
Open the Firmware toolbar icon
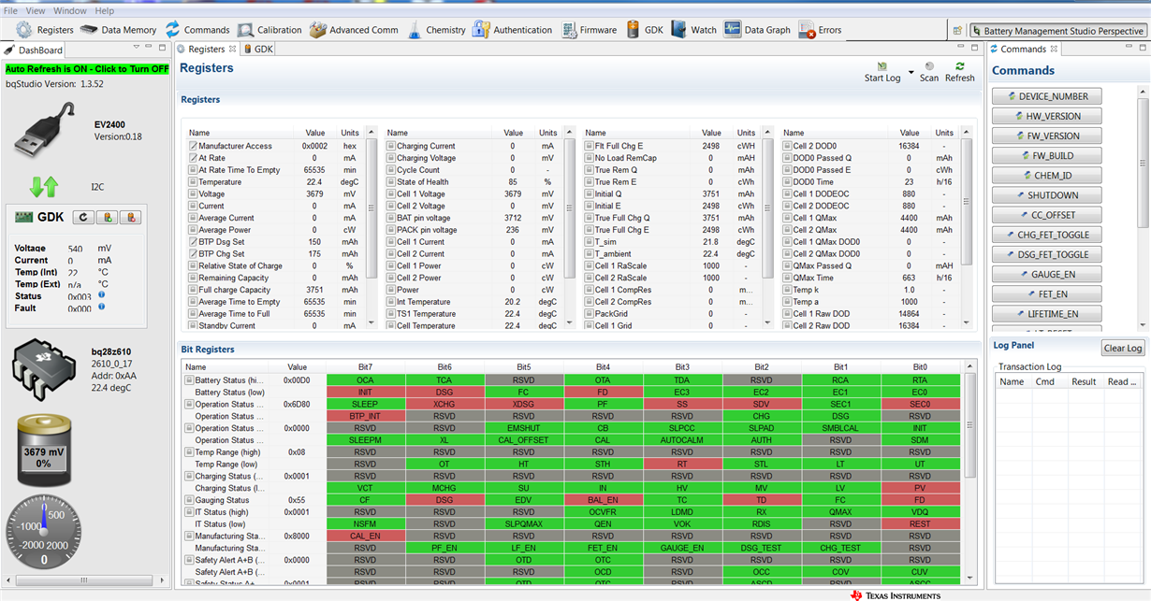pyautogui.click(x=570, y=30)
